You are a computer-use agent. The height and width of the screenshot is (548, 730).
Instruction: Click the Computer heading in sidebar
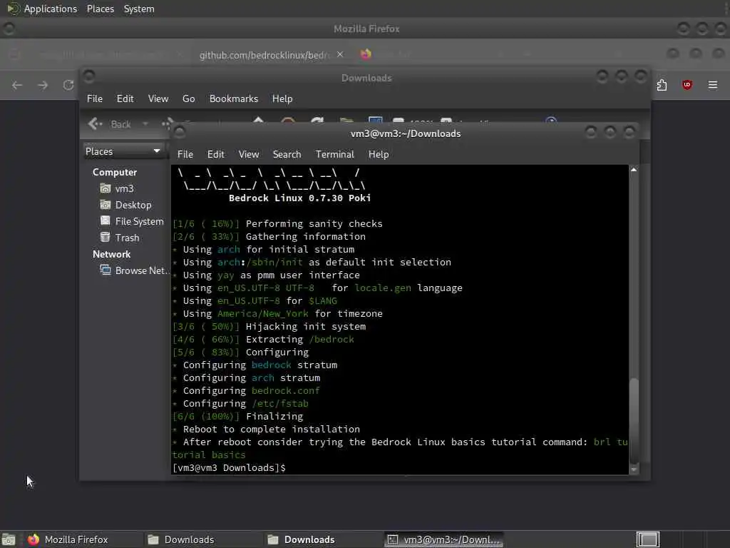(x=115, y=173)
